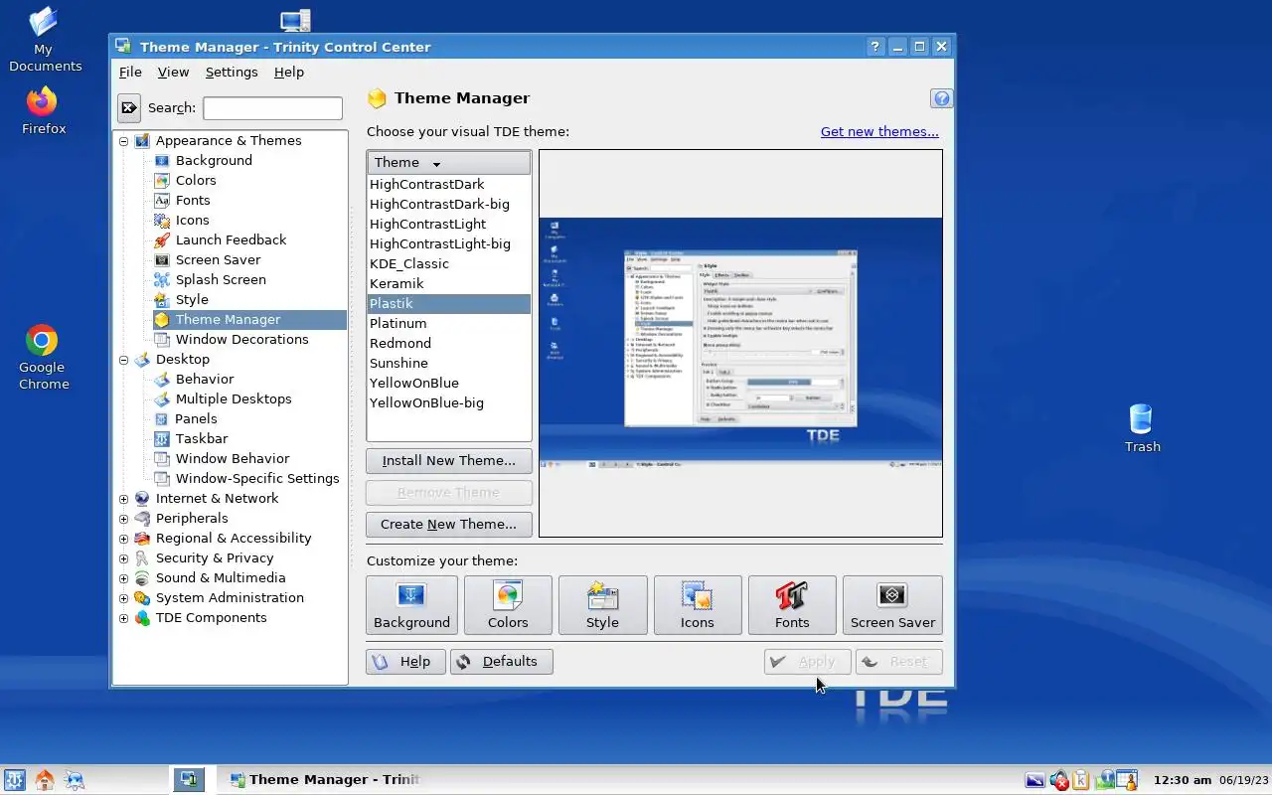Open the Help menu

[289, 72]
